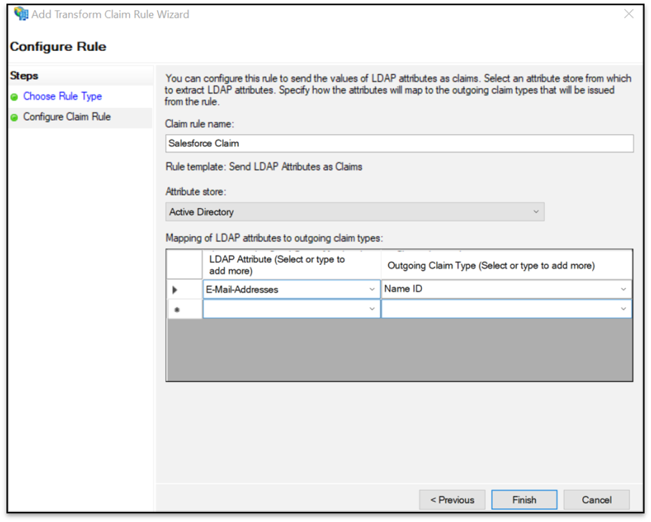This screenshot has width=651, height=522.
Task: Expand the Name ID claim type dropdown arrow
Action: pos(623,289)
